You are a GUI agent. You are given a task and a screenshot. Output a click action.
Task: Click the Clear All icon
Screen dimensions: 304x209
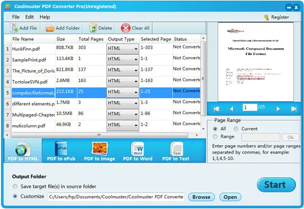click(x=125, y=28)
